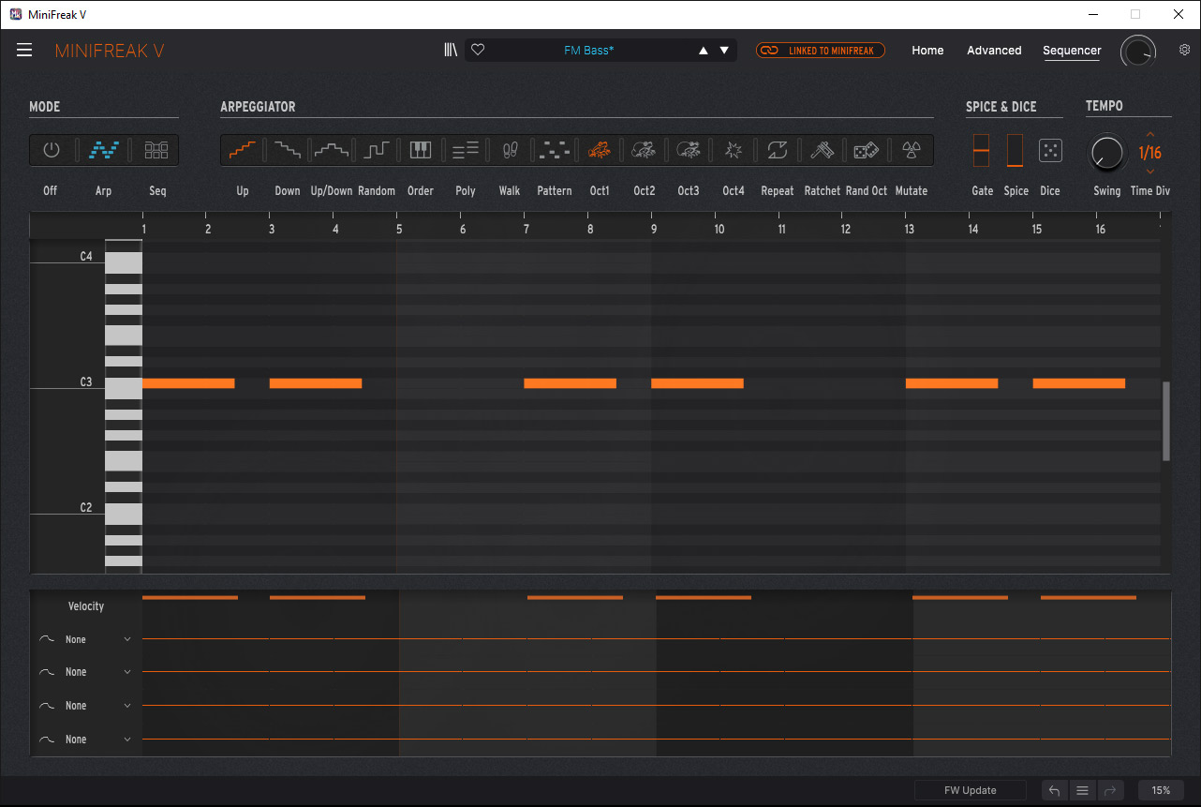Select the Up arpeggiator mode icon
Viewport: 1201px width, 807px height.
243,150
